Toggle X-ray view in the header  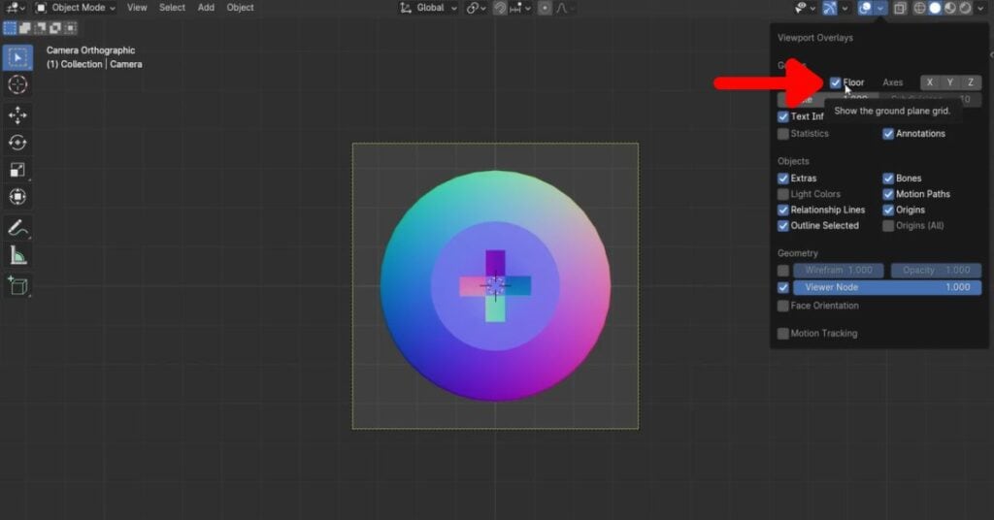pyautogui.click(x=900, y=8)
